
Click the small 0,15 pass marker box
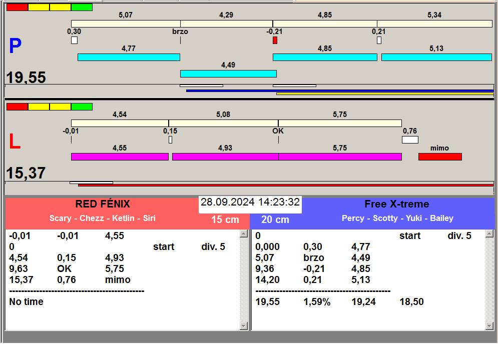(x=171, y=140)
